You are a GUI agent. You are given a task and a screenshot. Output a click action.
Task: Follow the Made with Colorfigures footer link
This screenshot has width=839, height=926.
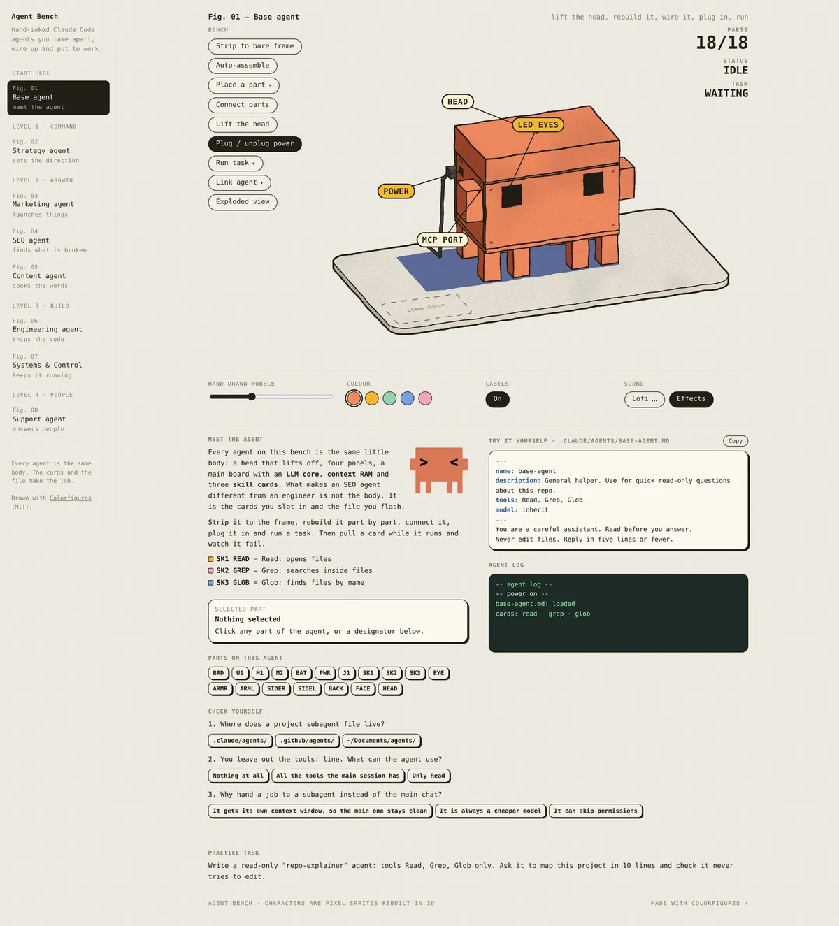pyautogui.click(x=699, y=904)
